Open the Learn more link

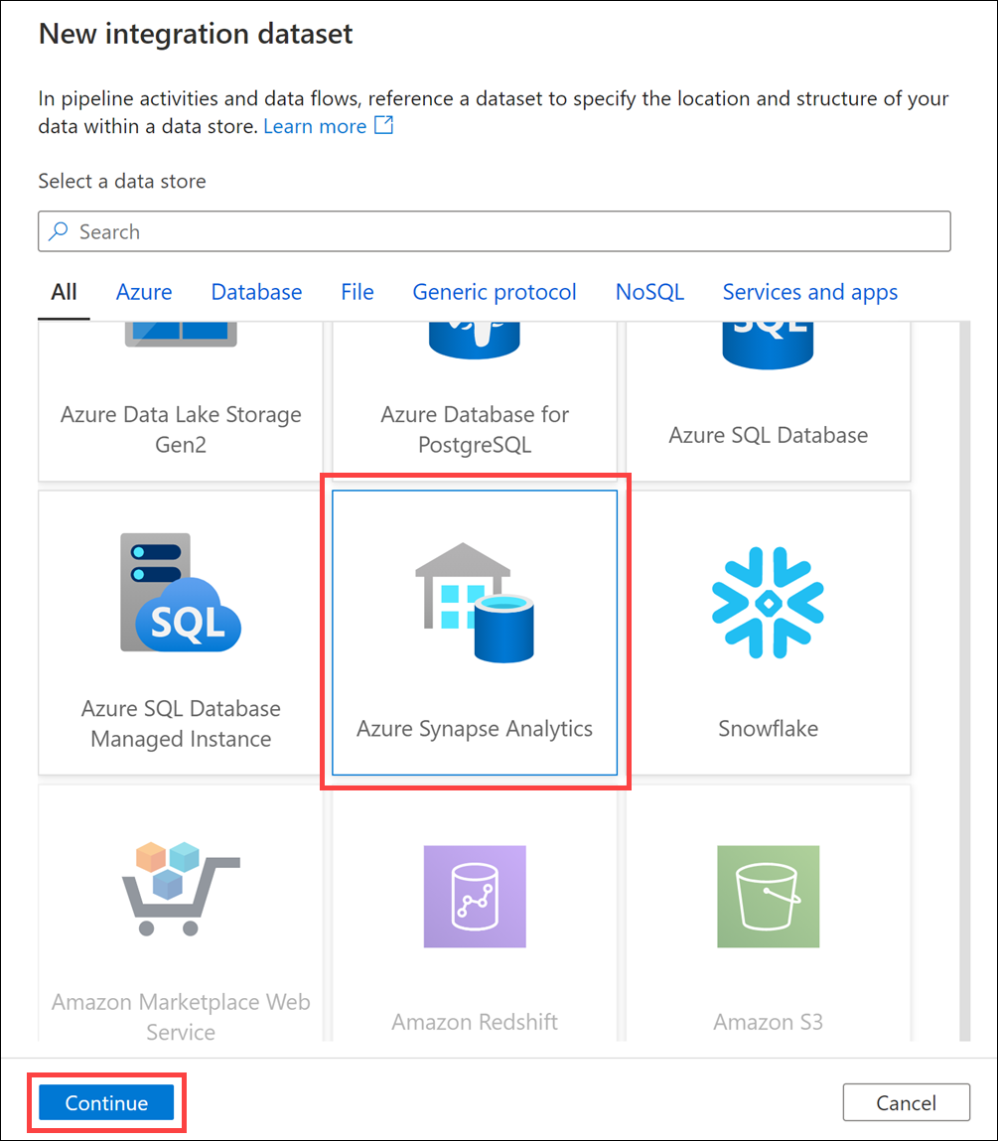click(x=315, y=127)
